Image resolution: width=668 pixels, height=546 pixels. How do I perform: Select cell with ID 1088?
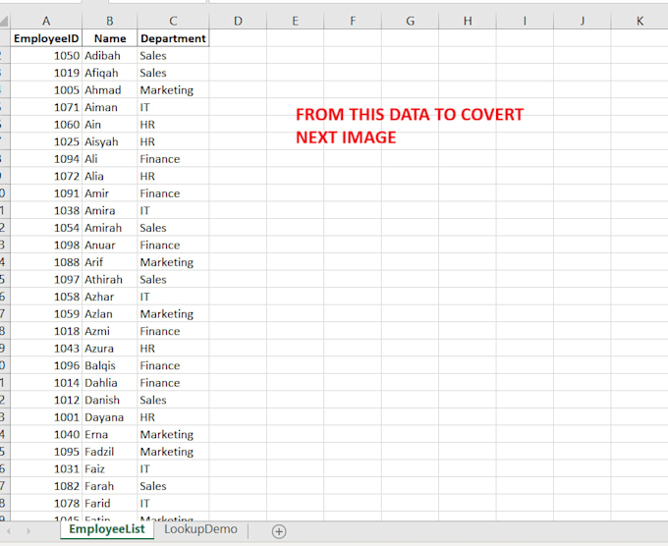click(46, 262)
